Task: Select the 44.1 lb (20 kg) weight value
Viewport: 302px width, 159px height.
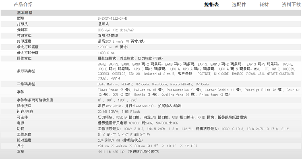Action: coord(128,151)
